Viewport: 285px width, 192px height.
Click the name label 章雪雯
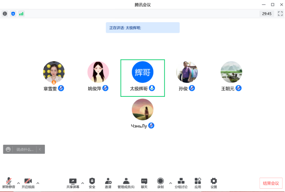[50, 89]
